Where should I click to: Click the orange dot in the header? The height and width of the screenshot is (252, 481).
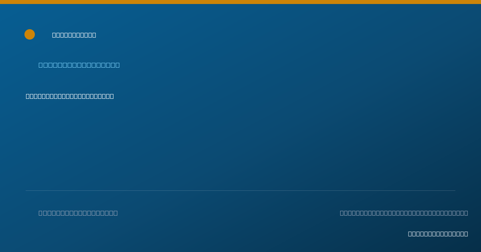point(30,34)
